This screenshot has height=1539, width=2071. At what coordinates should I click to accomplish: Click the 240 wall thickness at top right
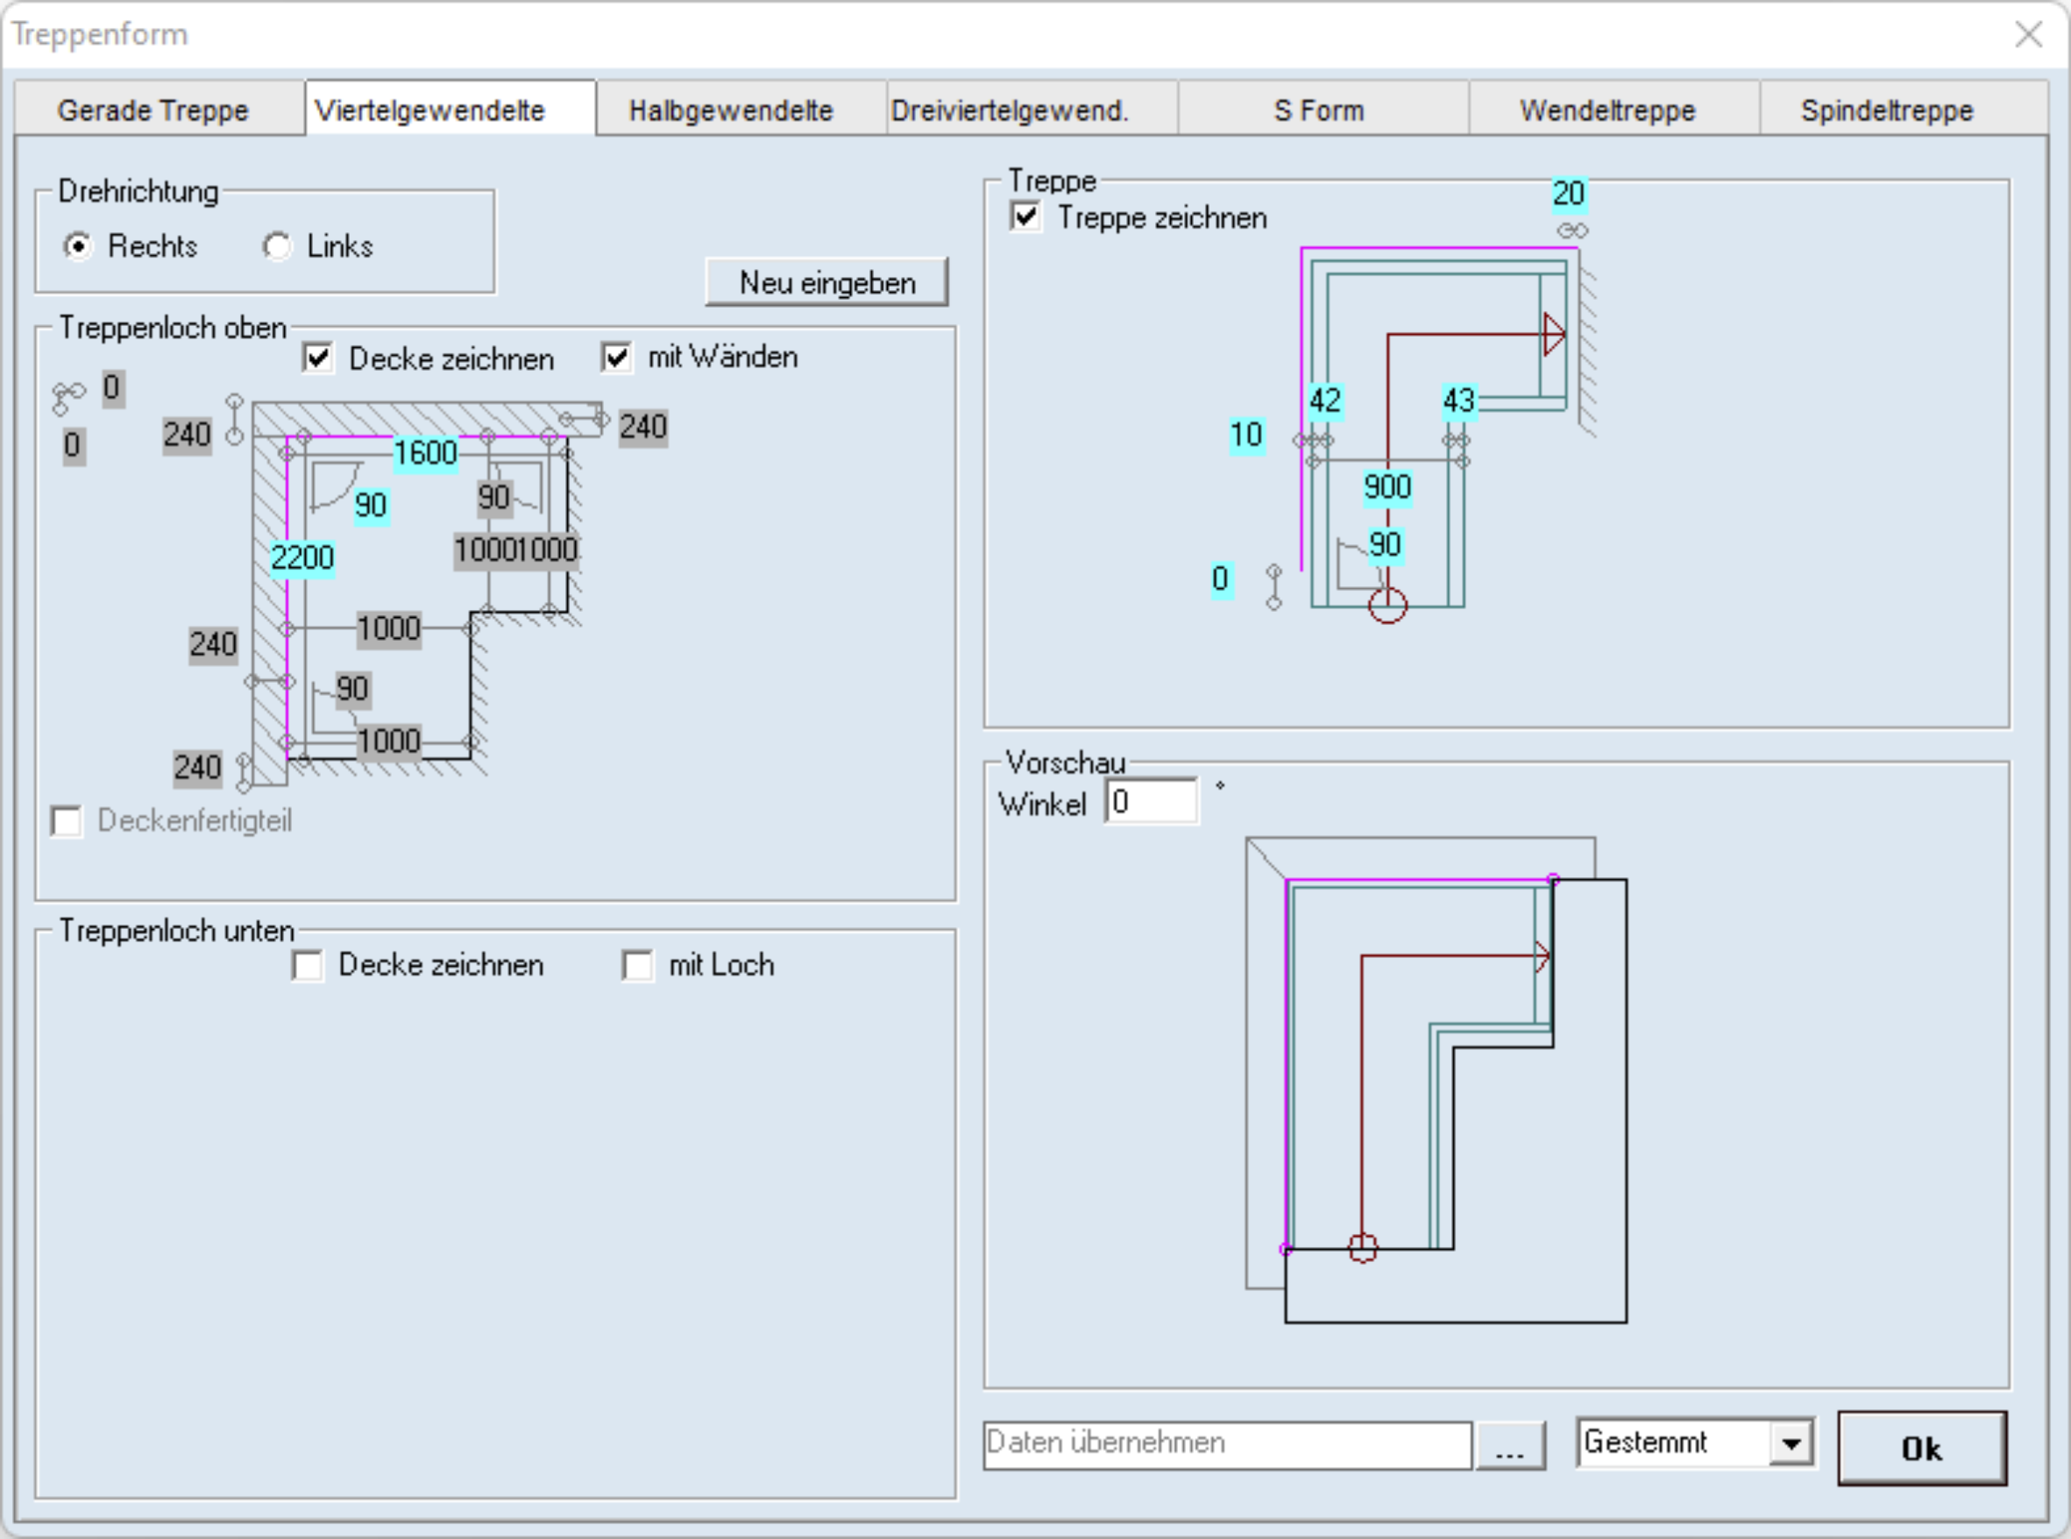click(642, 428)
